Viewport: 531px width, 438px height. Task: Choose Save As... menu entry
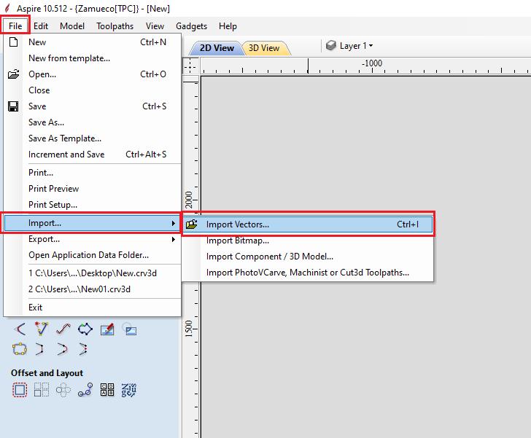92,122
